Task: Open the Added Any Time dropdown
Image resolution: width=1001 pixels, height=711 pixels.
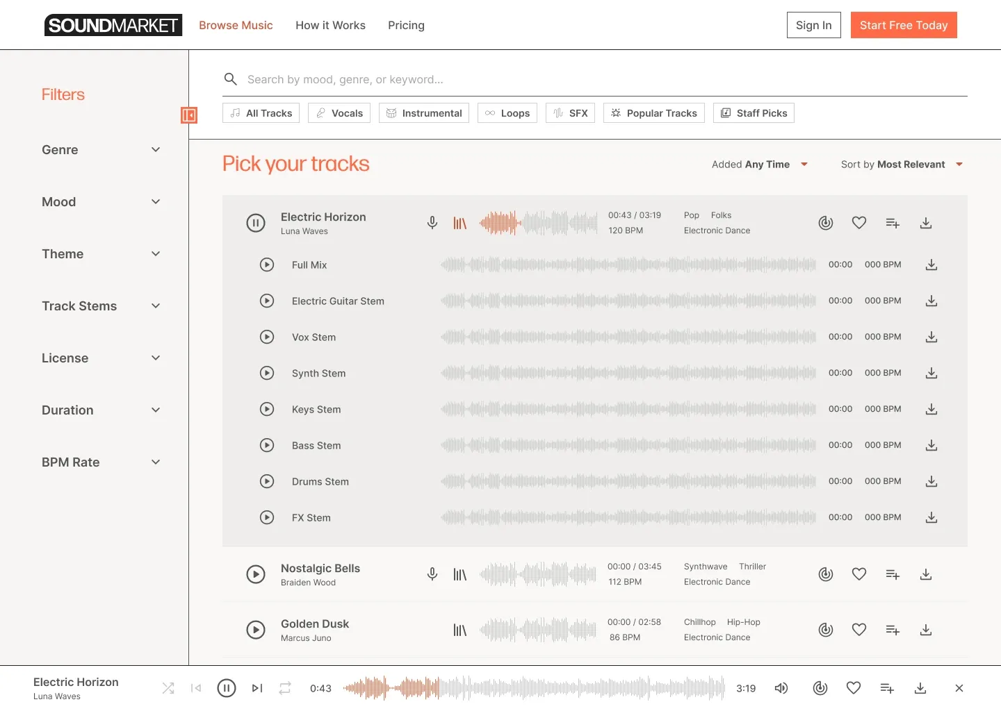Action: pyautogui.click(x=760, y=165)
